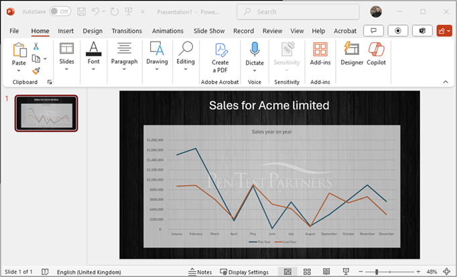This screenshot has height=277, width=457.
Task: Click the PowerPoint app logo icon
Action: [x=11, y=11]
